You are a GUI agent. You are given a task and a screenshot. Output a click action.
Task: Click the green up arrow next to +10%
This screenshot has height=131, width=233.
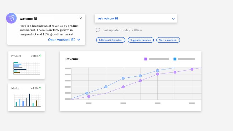coord(40,56)
